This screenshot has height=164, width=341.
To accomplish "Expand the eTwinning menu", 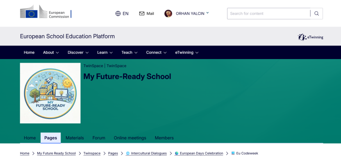I will coord(187,52).
